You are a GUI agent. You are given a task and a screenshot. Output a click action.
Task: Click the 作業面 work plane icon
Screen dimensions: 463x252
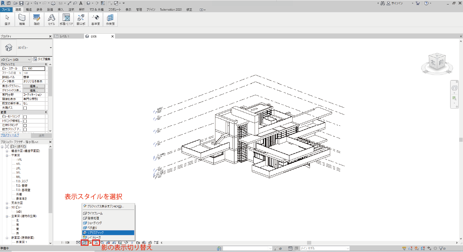tap(110, 19)
